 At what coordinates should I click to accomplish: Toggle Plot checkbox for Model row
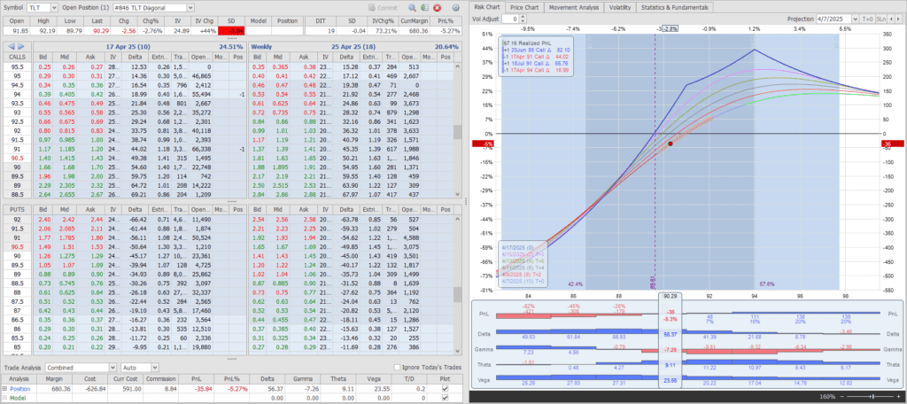point(444,398)
